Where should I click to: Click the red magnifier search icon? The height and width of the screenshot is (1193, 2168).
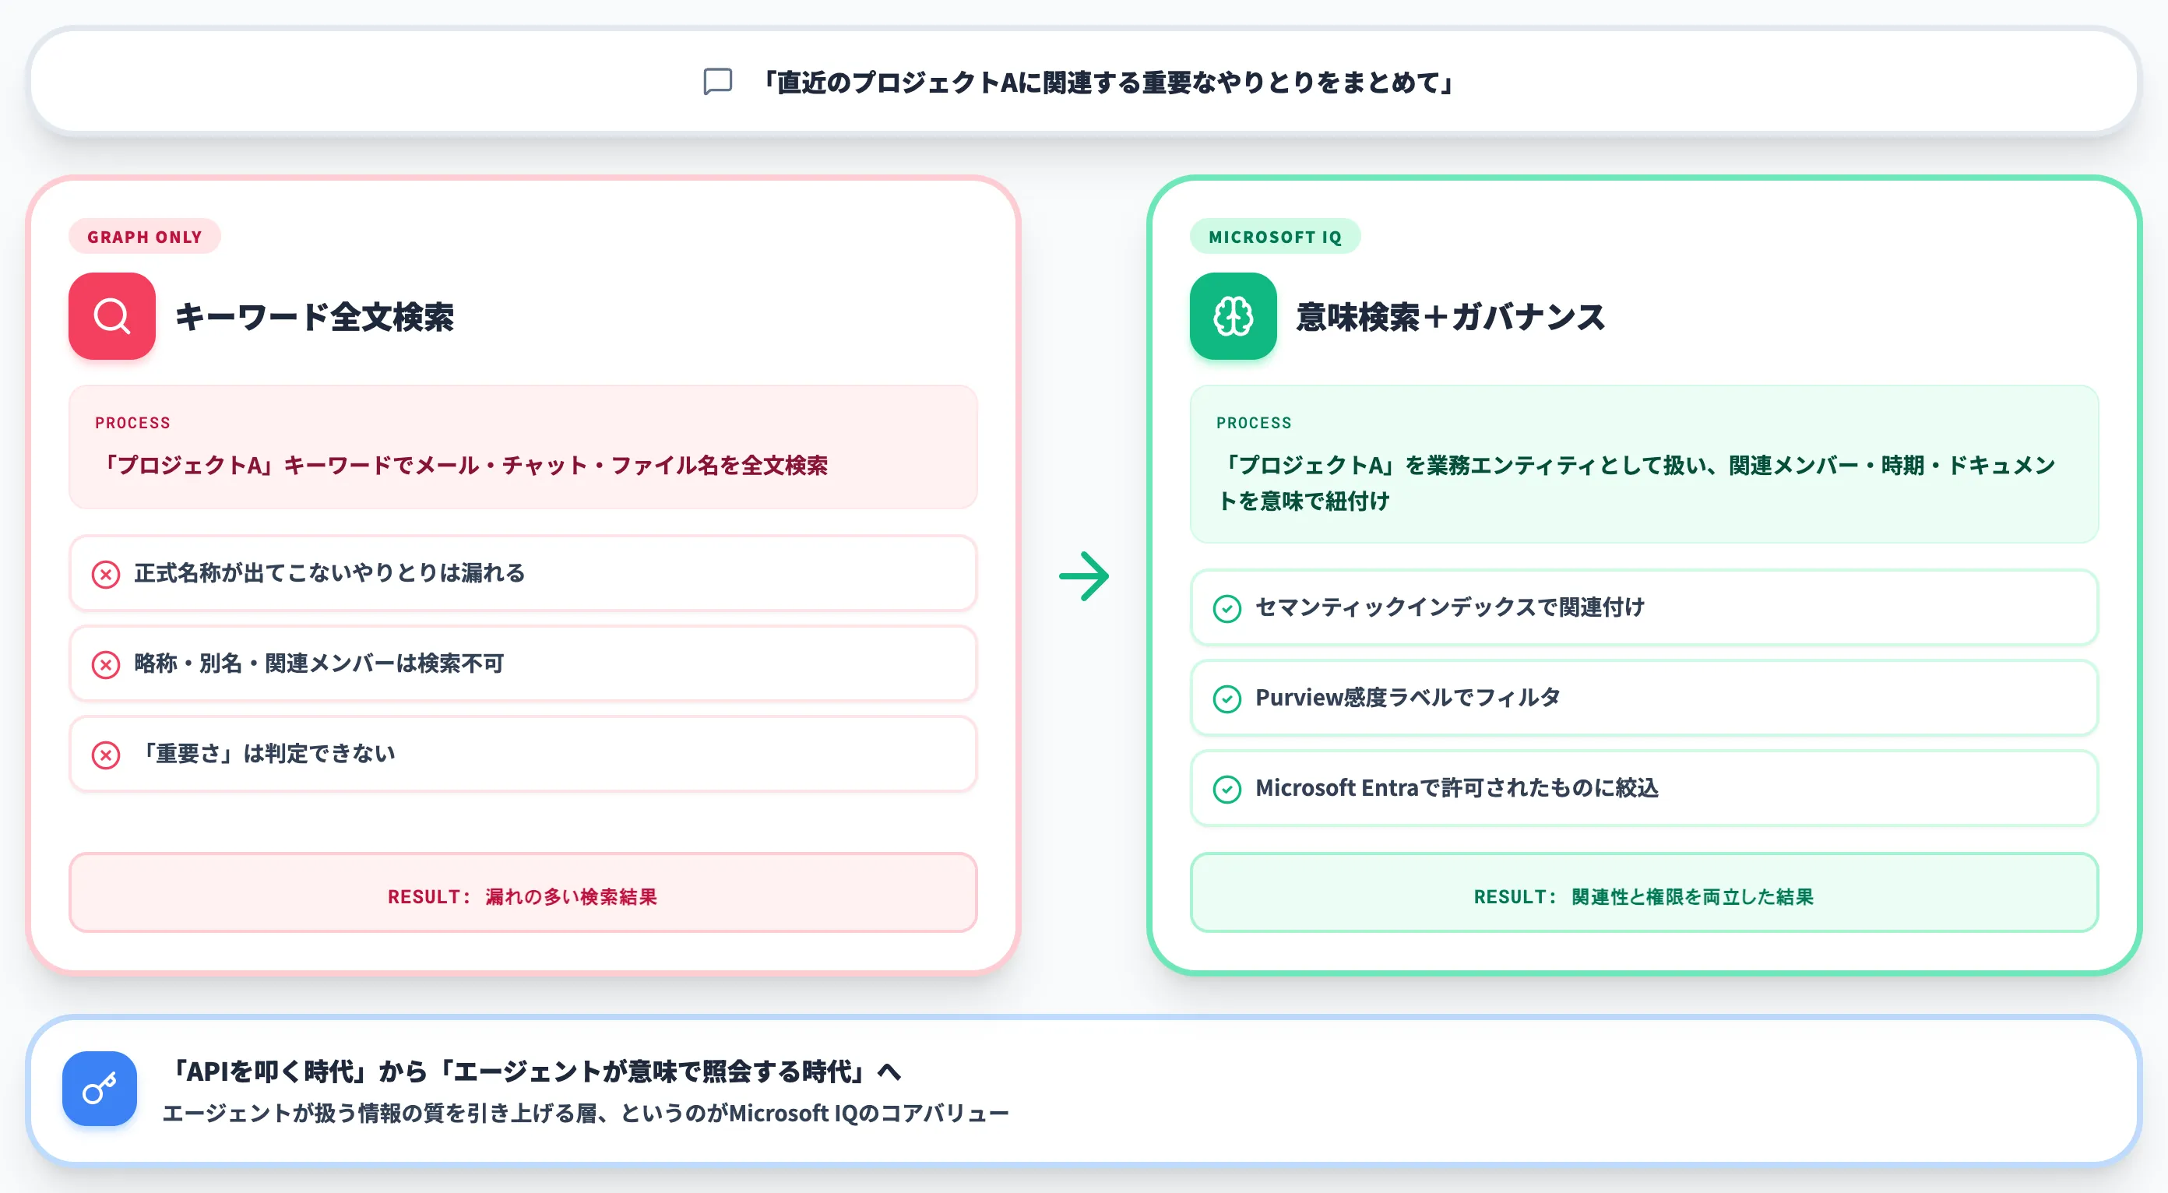click(112, 315)
